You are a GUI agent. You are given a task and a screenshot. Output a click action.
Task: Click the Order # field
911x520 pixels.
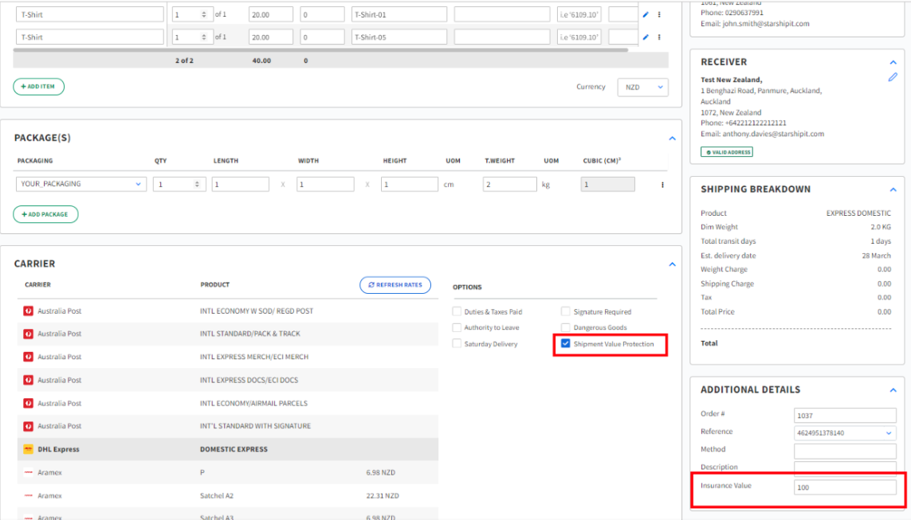click(x=845, y=416)
